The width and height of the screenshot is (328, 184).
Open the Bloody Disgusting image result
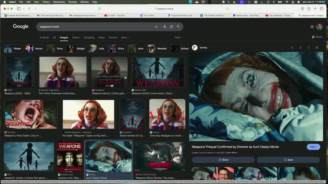(x=63, y=72)
